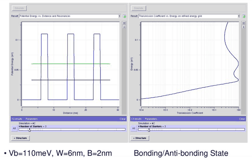Go back to Structure from right panel
Viewport: 252px width, 162px height.
(x=140, y=138)
